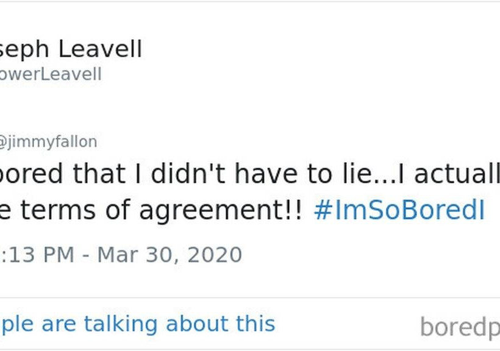Click the boredpanda watermark text
Viewport: 500px width, 351px height.
pos(460,327)
